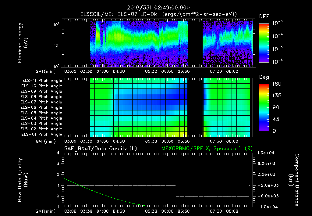Select the 135 value on the Deg scale
This screenshot has width=312, height=216.
(277, 96)
